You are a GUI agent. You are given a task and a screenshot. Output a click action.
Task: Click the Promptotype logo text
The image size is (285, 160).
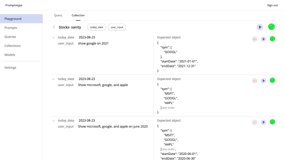(x=14, y=5)
